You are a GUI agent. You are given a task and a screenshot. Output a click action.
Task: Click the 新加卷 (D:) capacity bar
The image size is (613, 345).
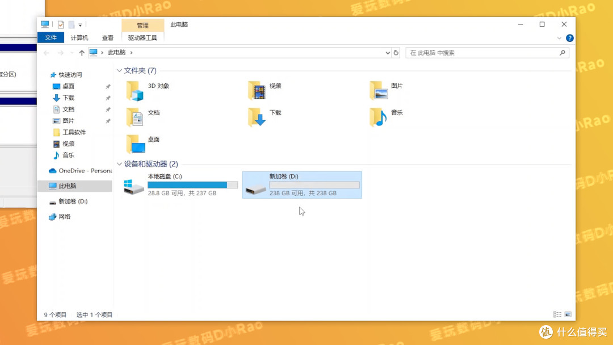pyautogui.click(x=314, y=185)
